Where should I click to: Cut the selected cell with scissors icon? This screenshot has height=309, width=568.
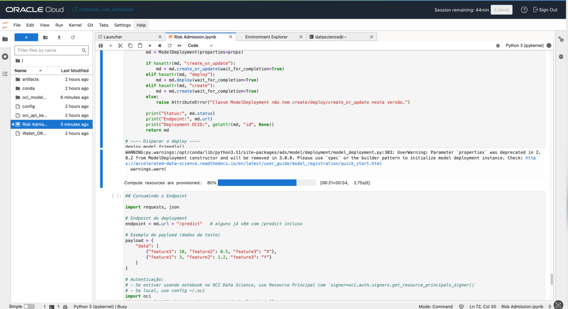pyautogui.click(x=120, y=45)
